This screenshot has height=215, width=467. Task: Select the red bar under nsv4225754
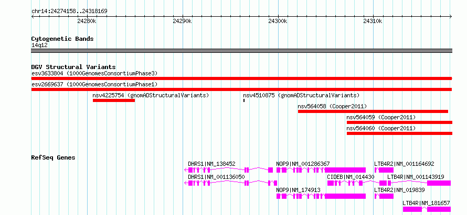(114, 100)
